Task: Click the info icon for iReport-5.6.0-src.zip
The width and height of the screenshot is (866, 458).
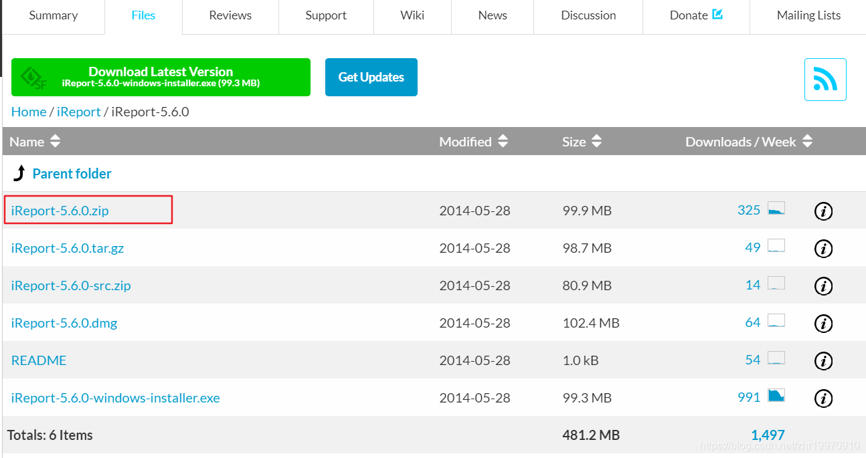Action: tap(823, 286)
